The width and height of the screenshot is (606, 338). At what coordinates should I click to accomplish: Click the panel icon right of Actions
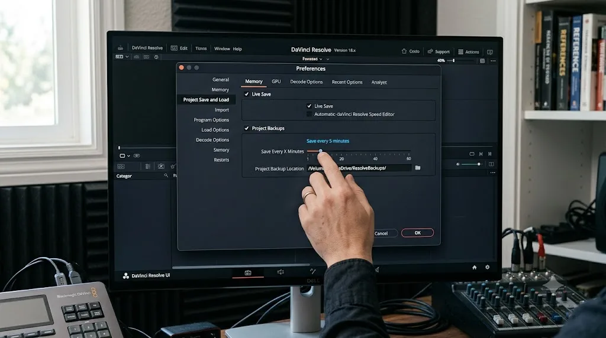click(x=489, y=52)
